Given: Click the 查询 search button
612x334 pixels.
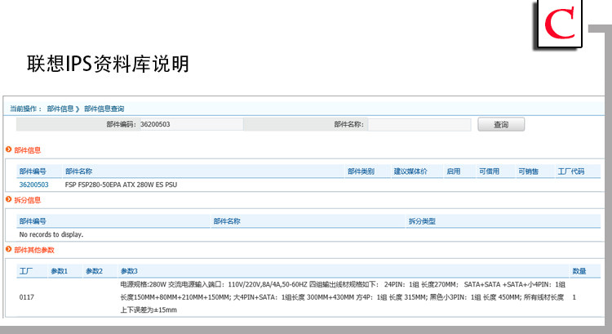Looking at the screenshot, I should point(501,125).
